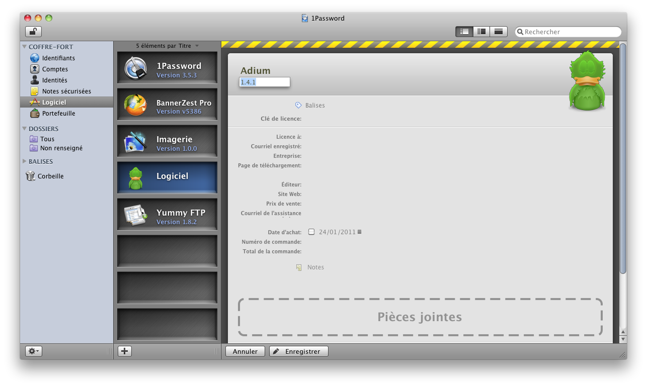Image resolution: width=647 pixels, height=387 pixels.
Task: Open the Tous folder icon
Action: point(34,139)
